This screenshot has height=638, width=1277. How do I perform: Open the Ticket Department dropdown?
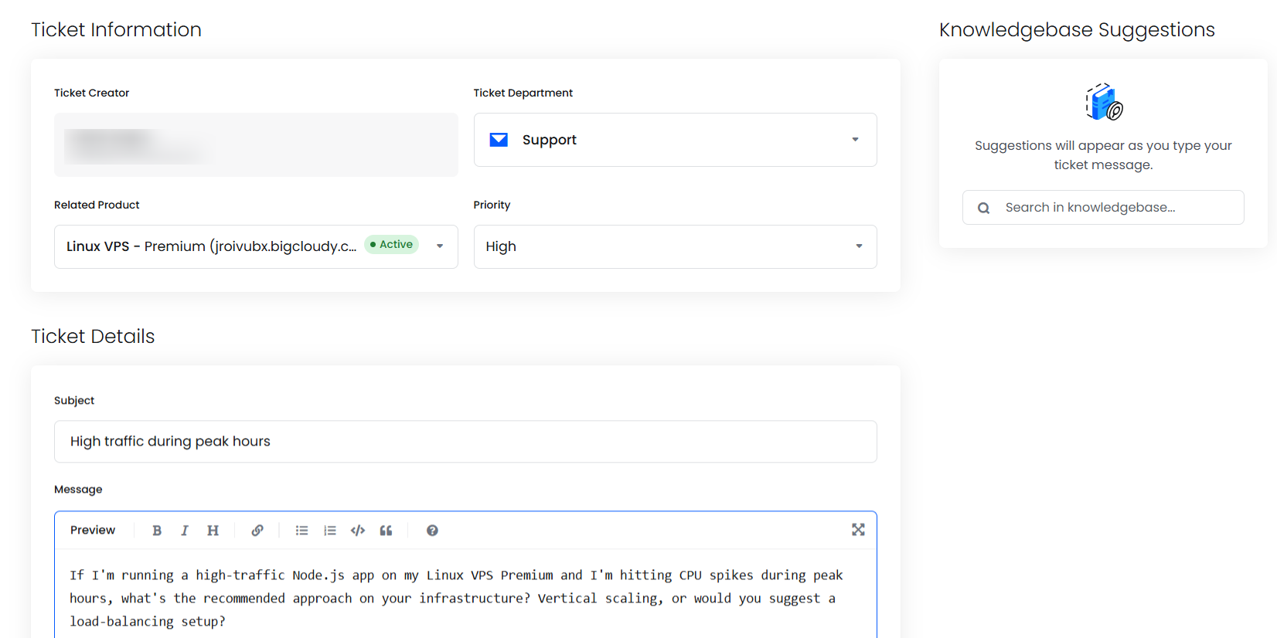676,140
